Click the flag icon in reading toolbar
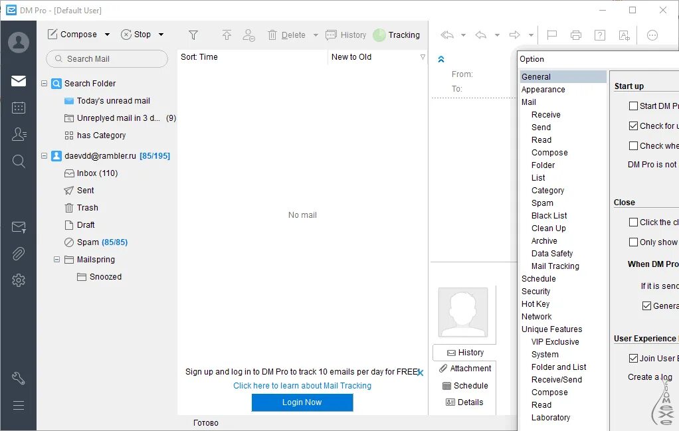The image size is (679, 431). coord(552,35)
